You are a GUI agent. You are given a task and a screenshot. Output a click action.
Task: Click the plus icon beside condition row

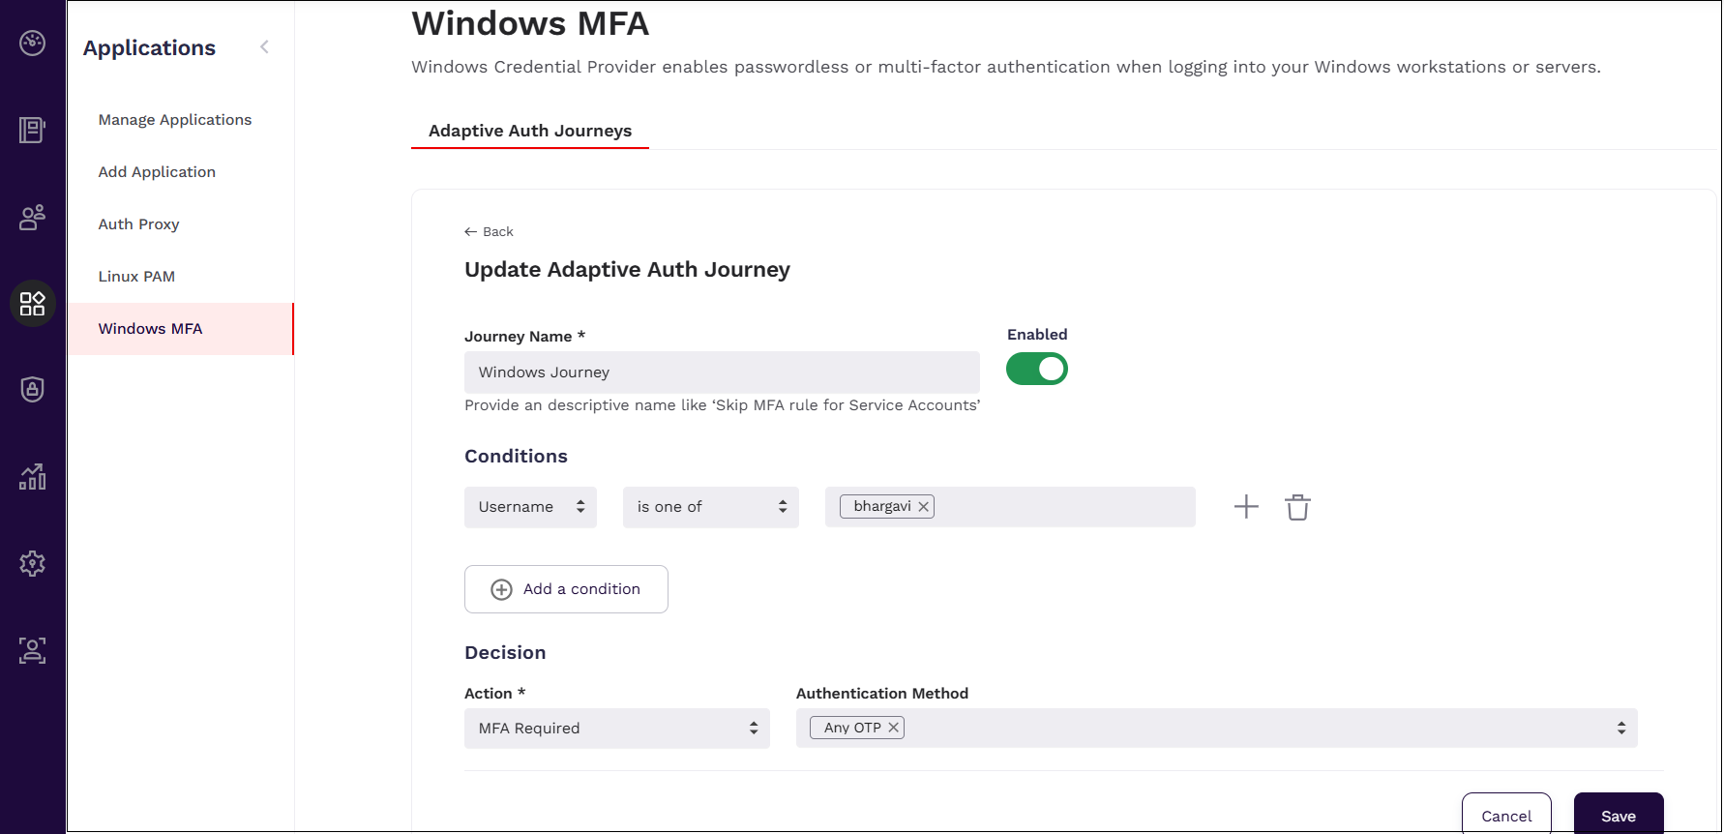tap(1246, 507)
